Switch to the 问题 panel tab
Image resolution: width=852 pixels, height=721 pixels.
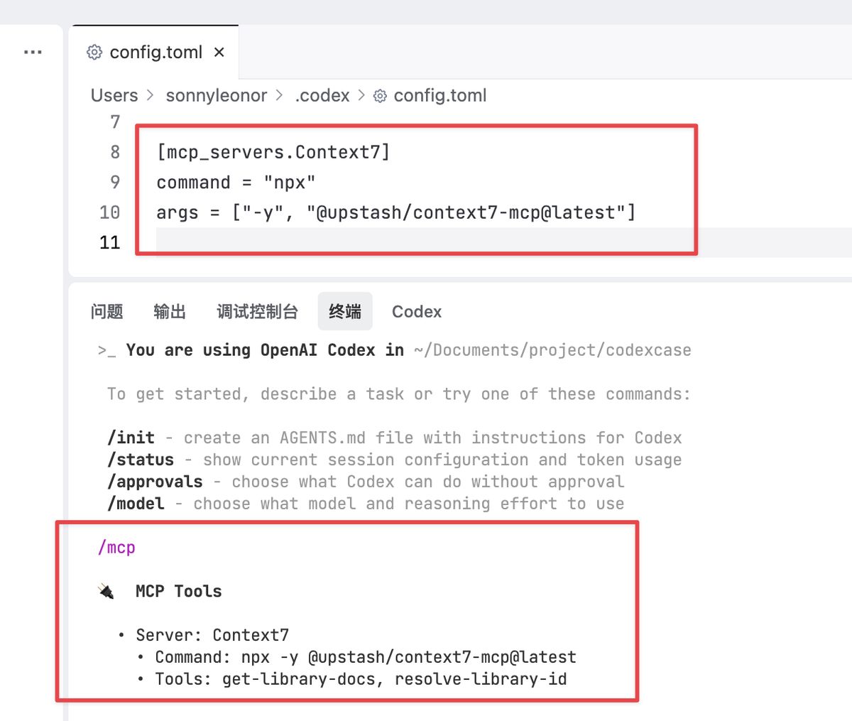click(x=107, y=312)
